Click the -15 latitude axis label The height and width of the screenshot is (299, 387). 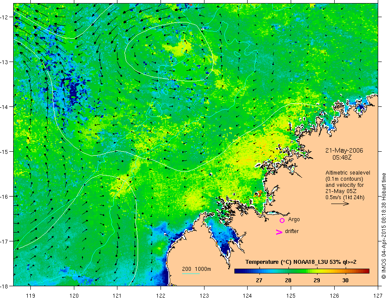click(5, 151)
